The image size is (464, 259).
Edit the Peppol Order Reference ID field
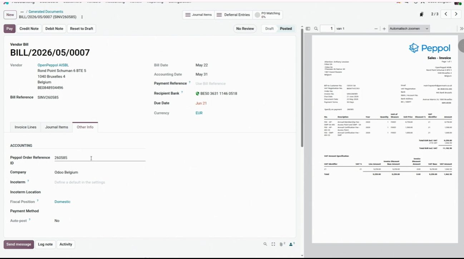click(100, 158)
